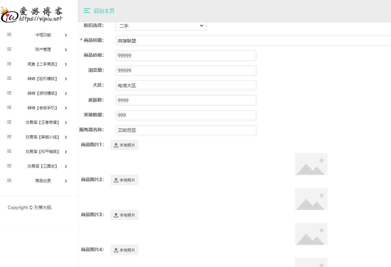Open the 转转【游戏模版】 menu item
The height and width of the screenshot is (267, 391).
click(43, 93)
